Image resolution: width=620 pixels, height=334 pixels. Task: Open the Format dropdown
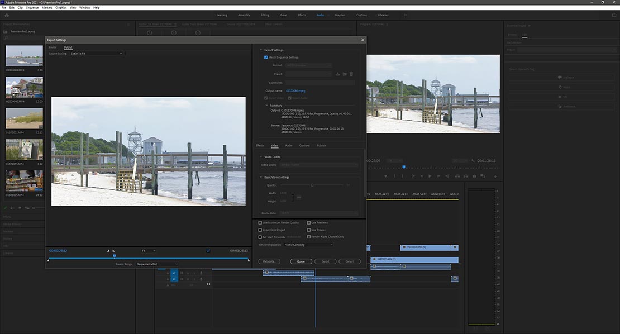309,65
